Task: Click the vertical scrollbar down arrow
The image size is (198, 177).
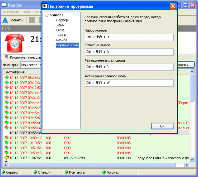Action: (192, 160)
